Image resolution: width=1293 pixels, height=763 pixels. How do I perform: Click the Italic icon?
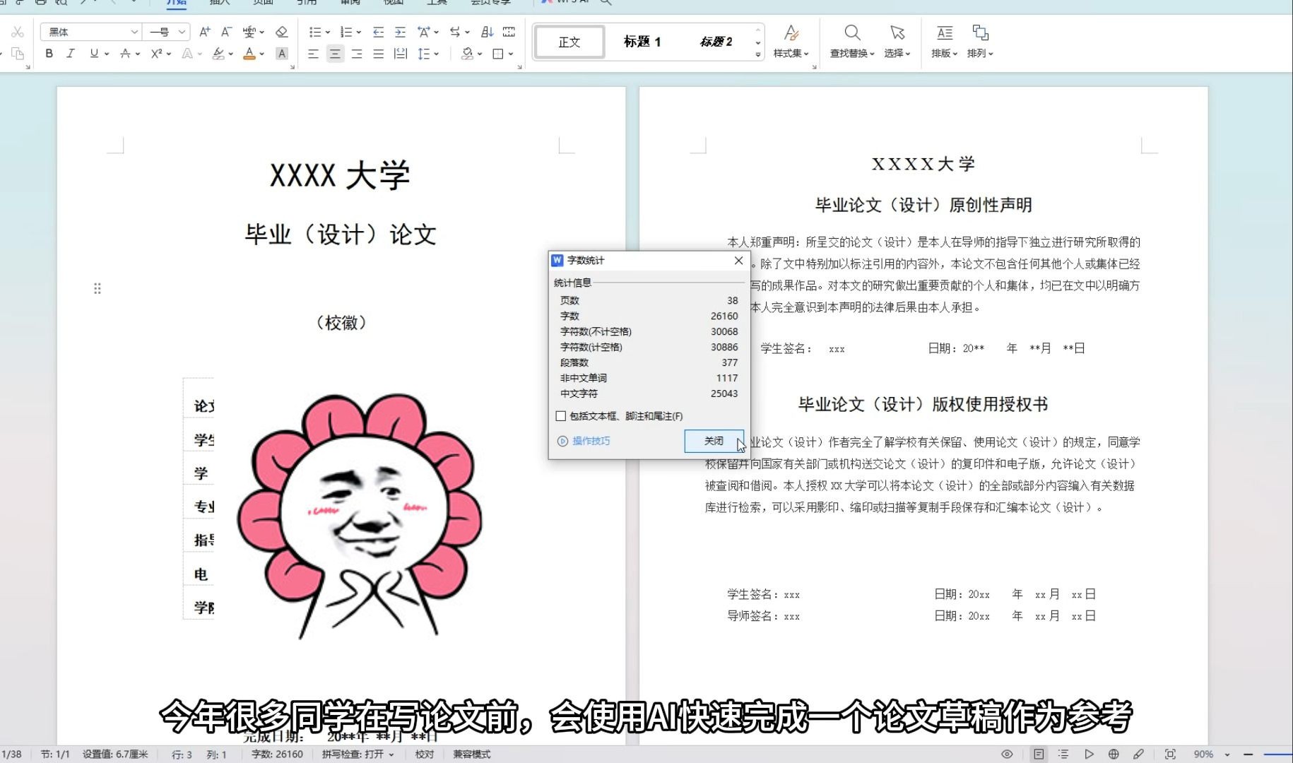(x=70, y=54)
